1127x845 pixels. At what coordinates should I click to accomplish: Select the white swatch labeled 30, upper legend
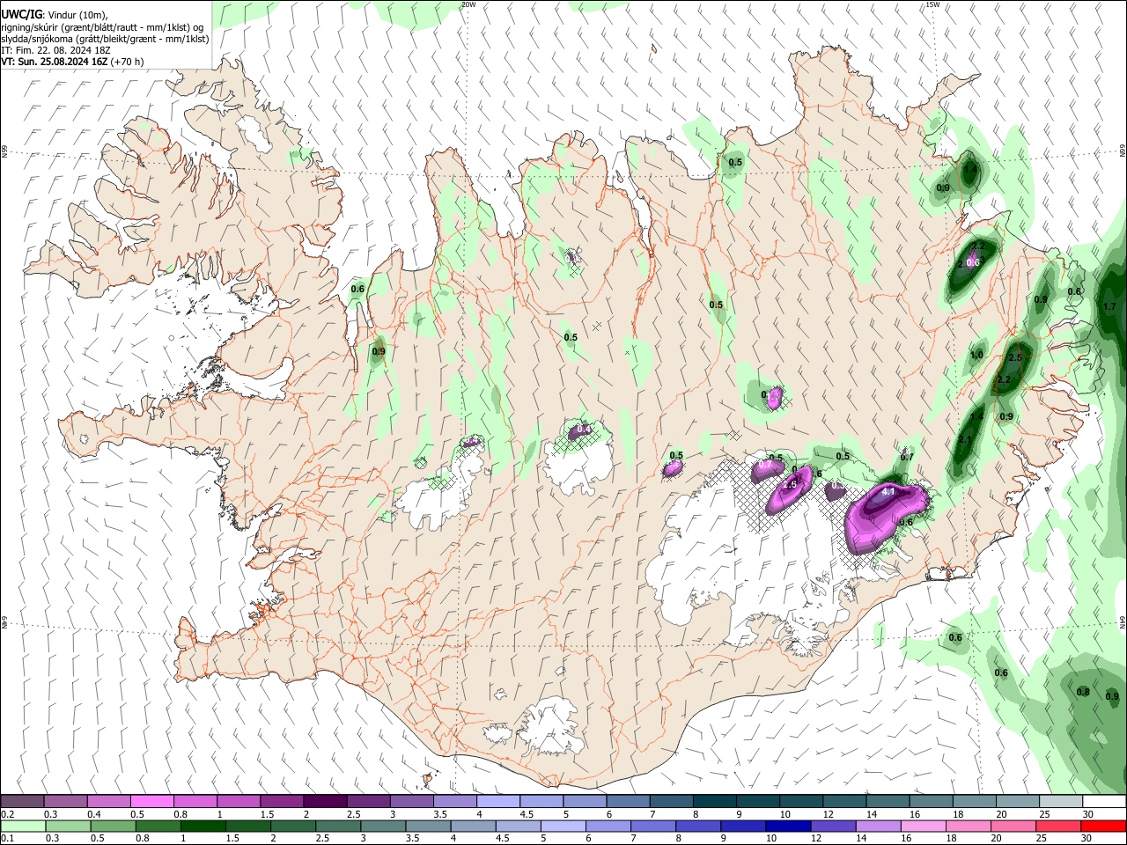[x=1105, y=802]
